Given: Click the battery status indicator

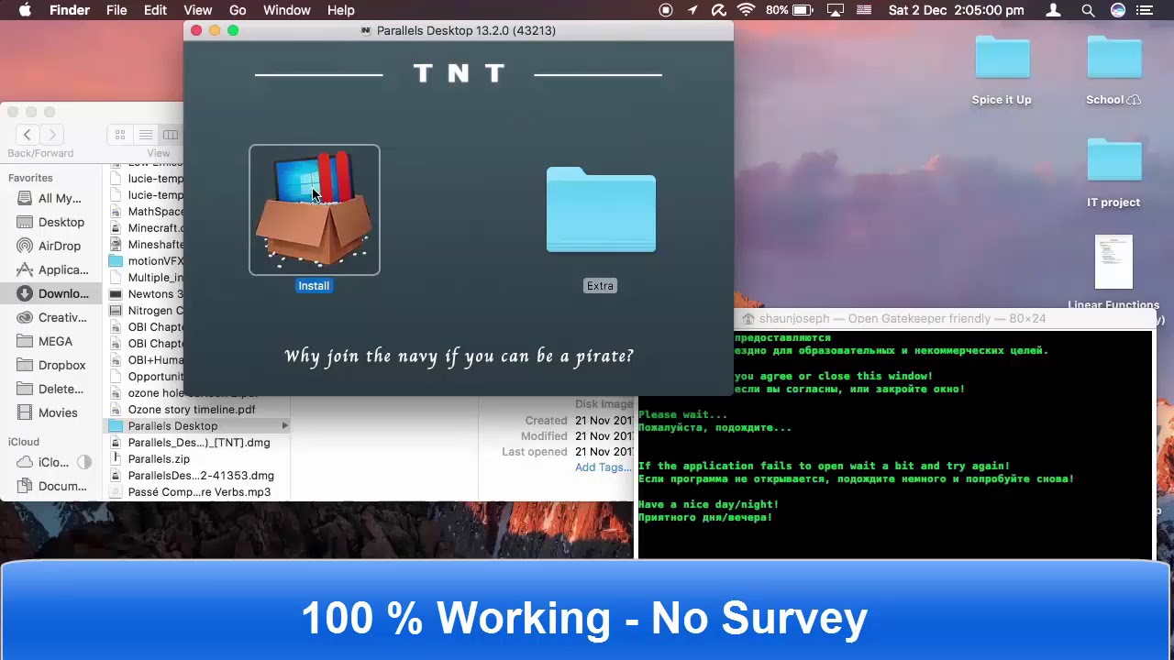Looking at the screenshot, I should 790,10.
